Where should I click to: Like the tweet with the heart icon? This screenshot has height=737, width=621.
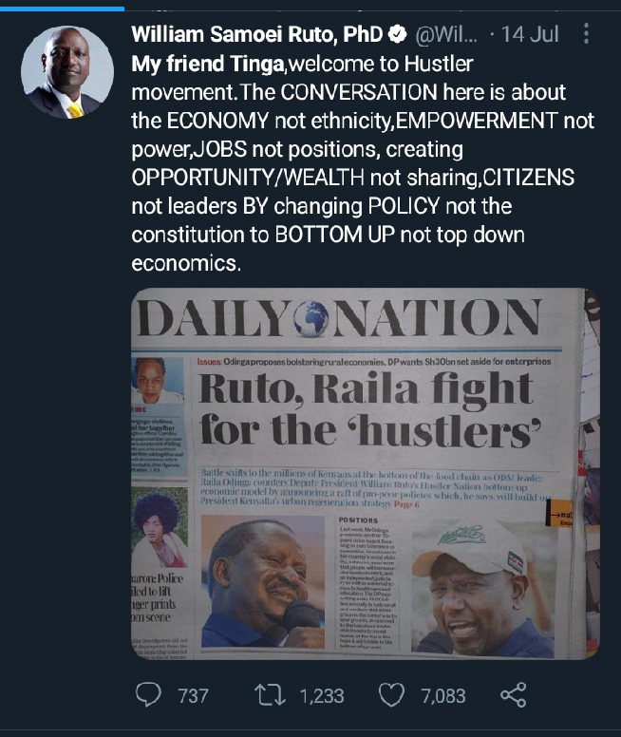[x=391, y=695]
